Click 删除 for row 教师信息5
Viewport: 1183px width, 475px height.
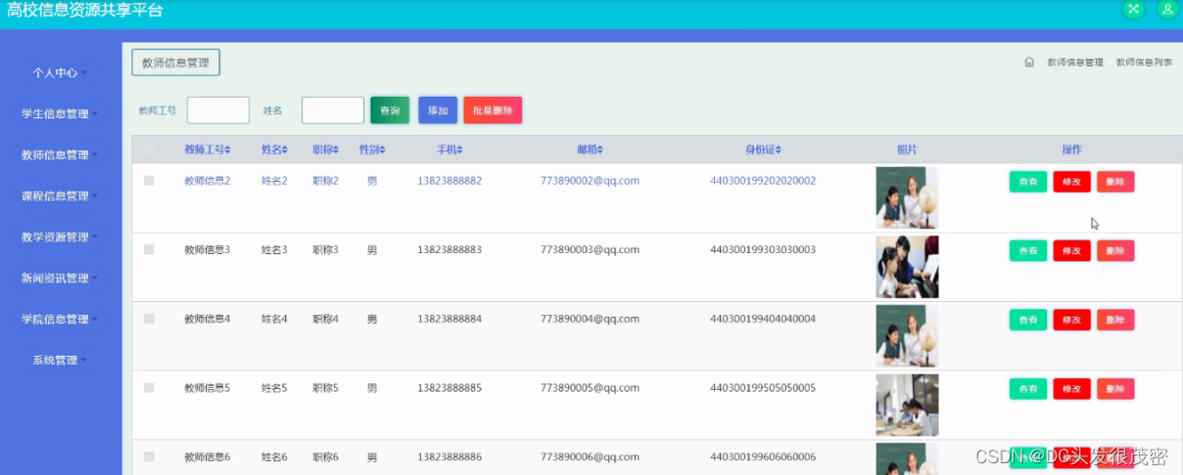[1115, 389]
